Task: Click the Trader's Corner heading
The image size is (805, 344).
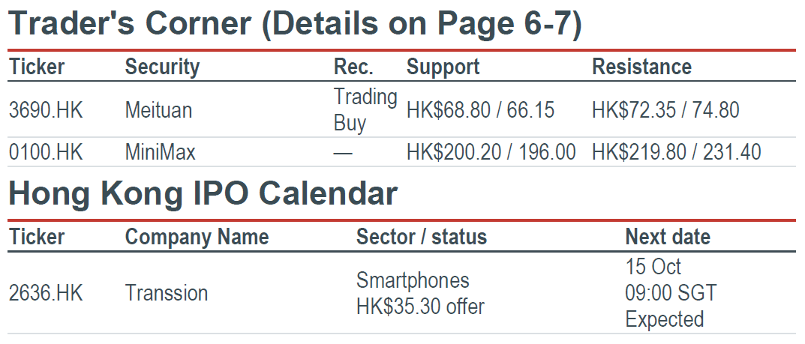Action: pos(295,23)
